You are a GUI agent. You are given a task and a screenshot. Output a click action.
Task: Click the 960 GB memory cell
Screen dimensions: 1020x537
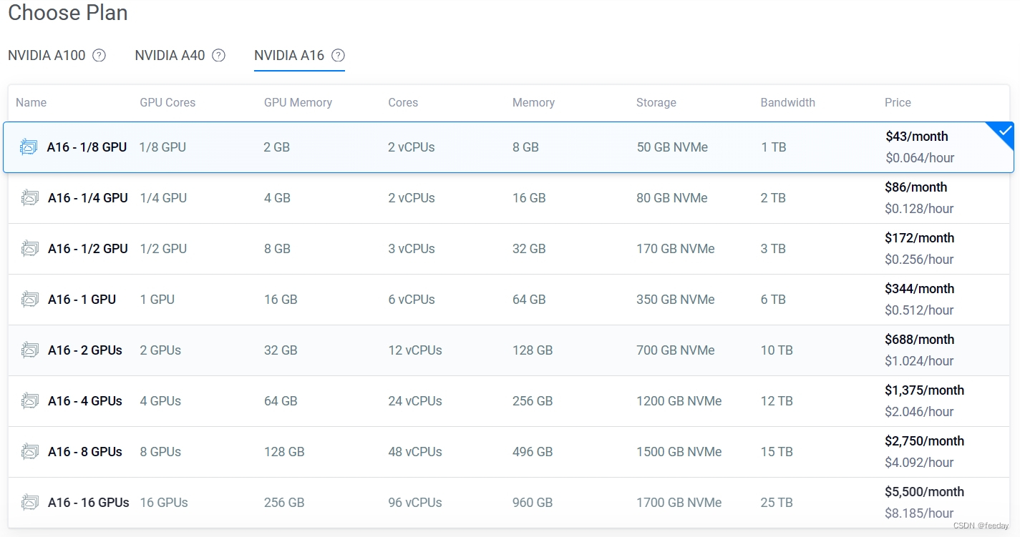pyautogui.click(x=533, y=503)
